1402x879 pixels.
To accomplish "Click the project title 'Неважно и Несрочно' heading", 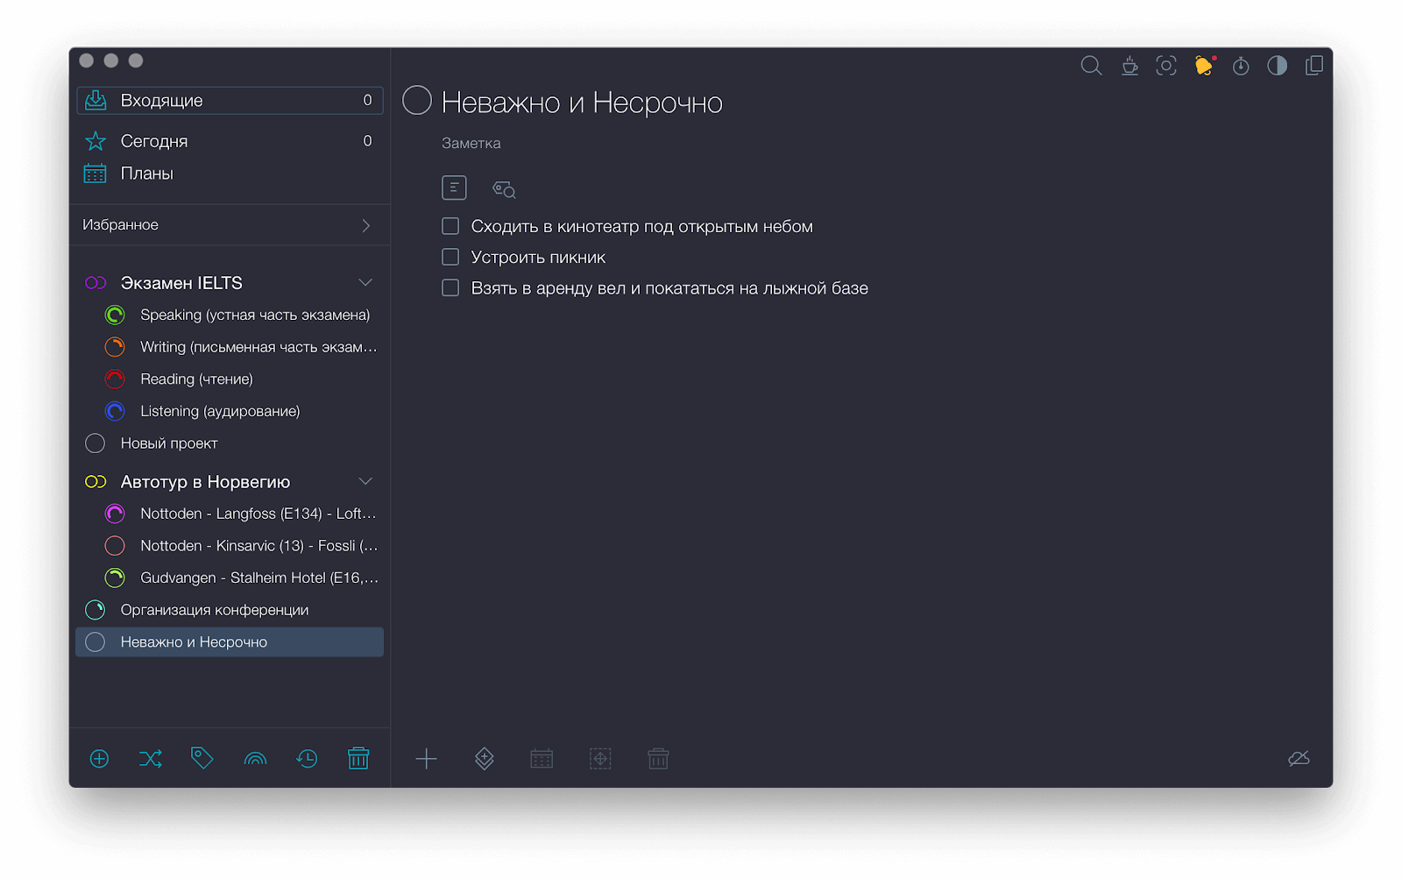I will (582, 103).
